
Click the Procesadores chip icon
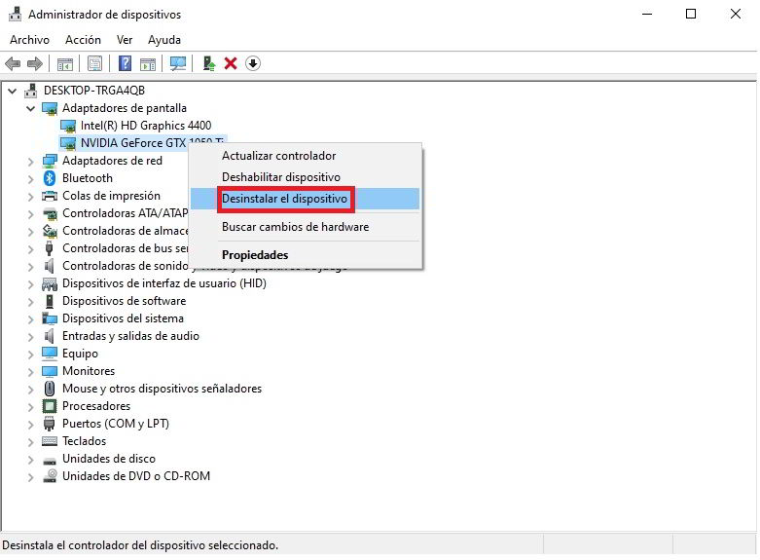(50, 406)
